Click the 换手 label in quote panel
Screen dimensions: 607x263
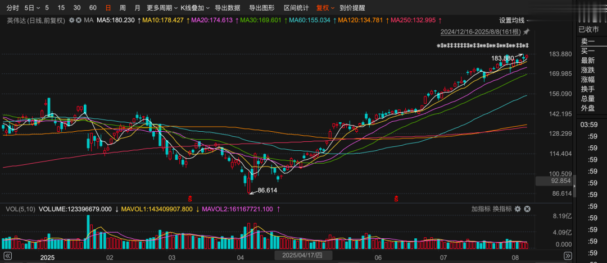click(588, 89)
